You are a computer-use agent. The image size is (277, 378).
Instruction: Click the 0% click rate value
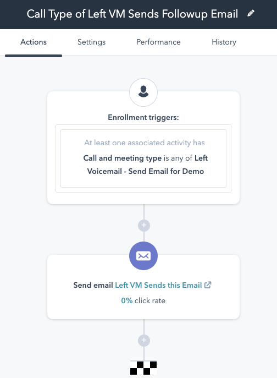point(127,300)
